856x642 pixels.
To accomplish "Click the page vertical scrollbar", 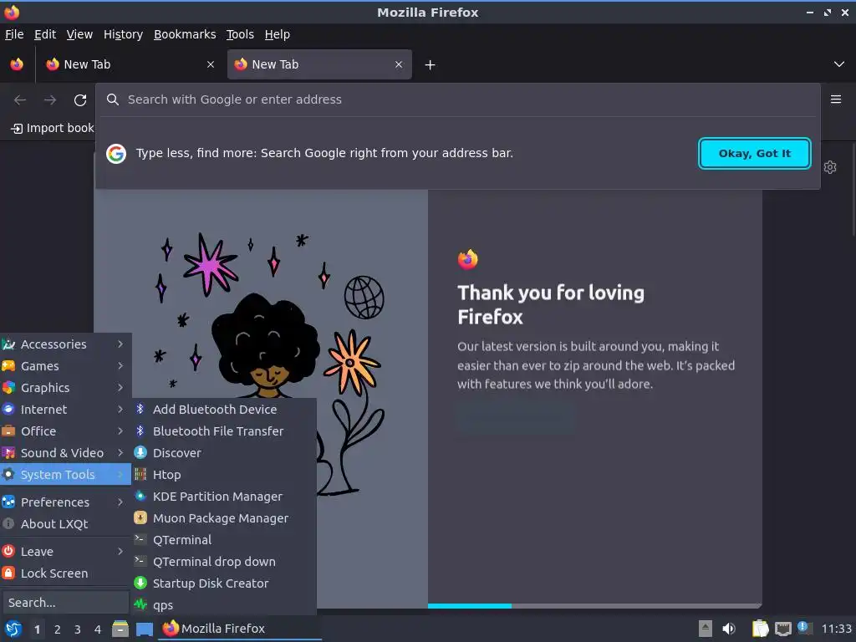I will pos(852,188).
